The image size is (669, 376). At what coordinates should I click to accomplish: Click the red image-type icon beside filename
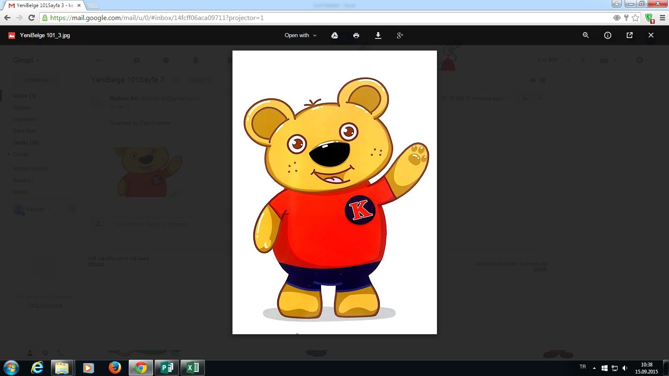click(12, 36)
